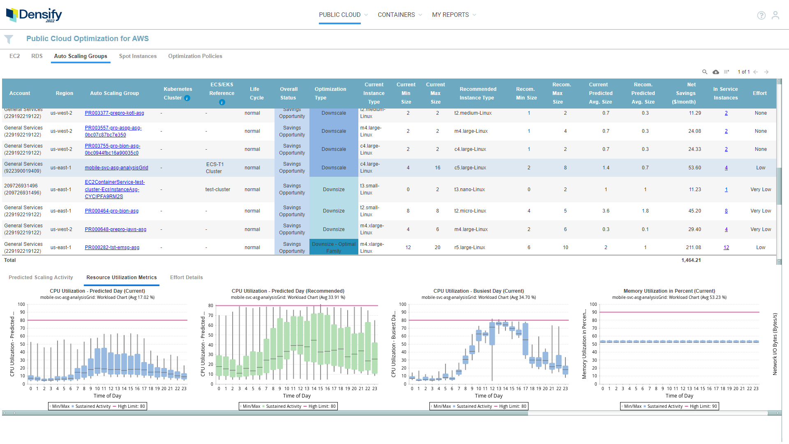Sort by Optimization Type header
Viewport: 789px width, 444px height.
point(330,93)
